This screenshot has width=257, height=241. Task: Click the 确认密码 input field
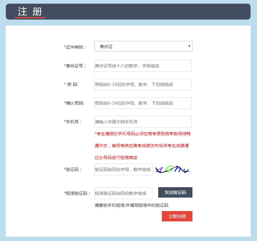[143, 103]
